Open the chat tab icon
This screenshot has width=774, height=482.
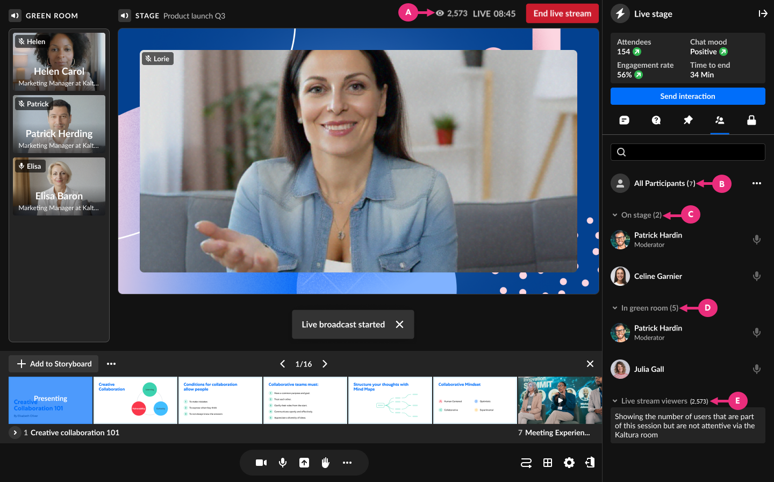click(624, 120)
